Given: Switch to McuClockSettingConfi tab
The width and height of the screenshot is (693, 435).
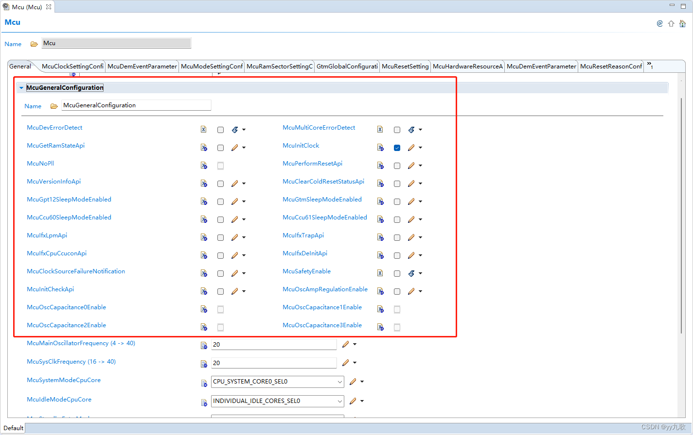Looking at the screenshot, I should click(72, 67).
